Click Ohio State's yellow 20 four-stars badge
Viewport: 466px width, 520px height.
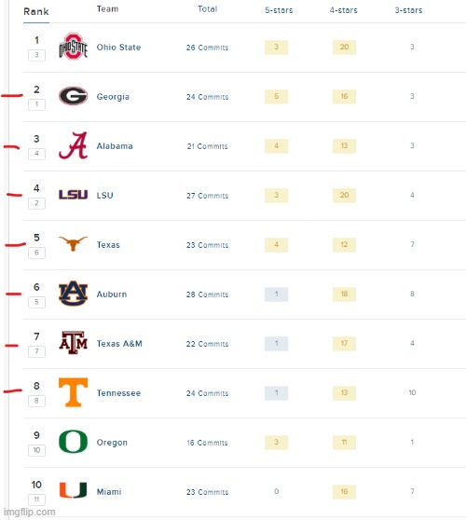coord(344,48)
